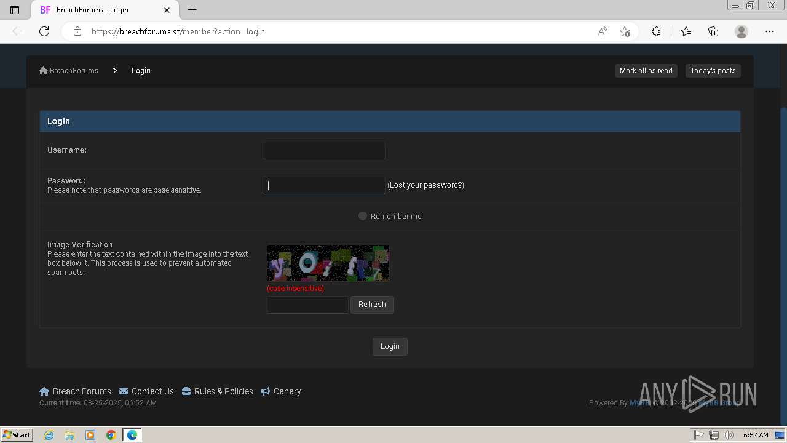
Task: Go to BreachForums home breadcrumb
Action: click(69, 71)
